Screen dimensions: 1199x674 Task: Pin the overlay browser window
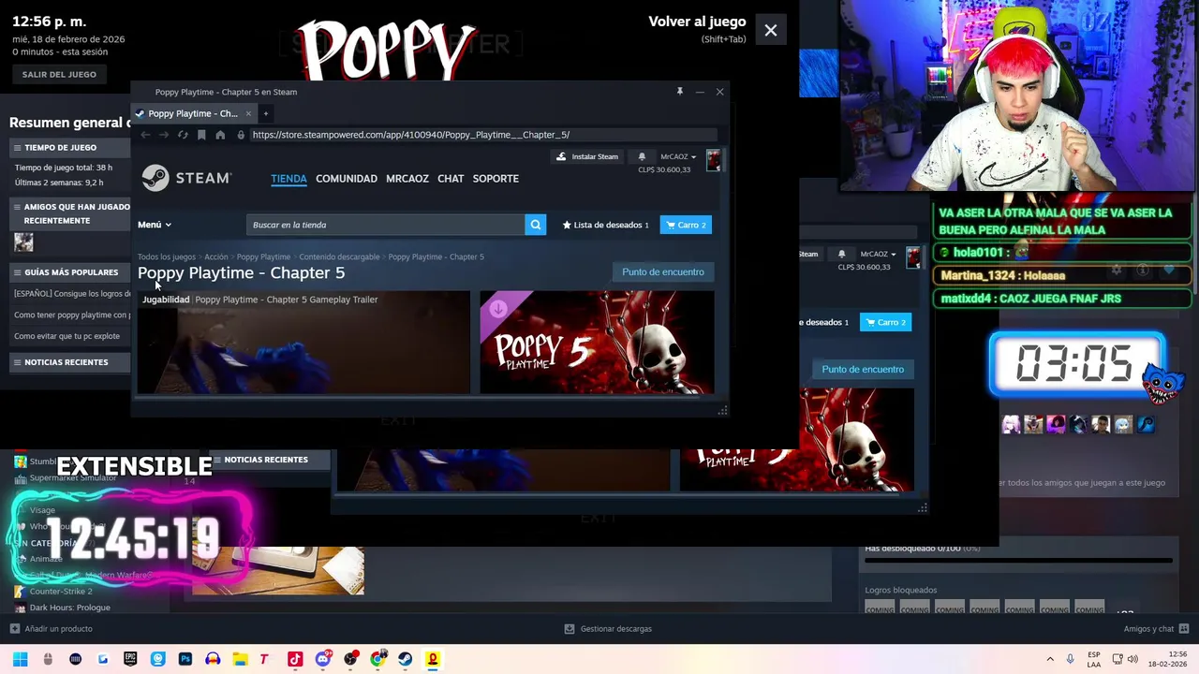point(680,92)
